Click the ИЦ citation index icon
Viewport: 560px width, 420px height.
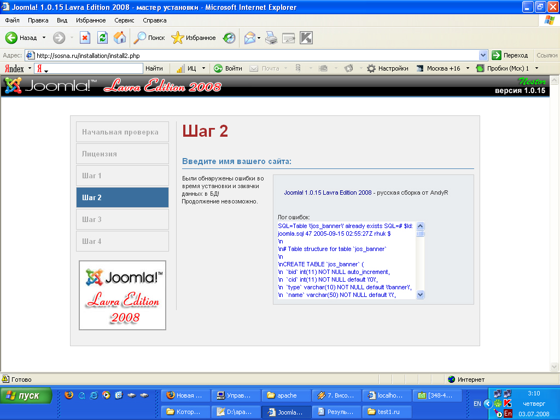[x=180, y=68]
